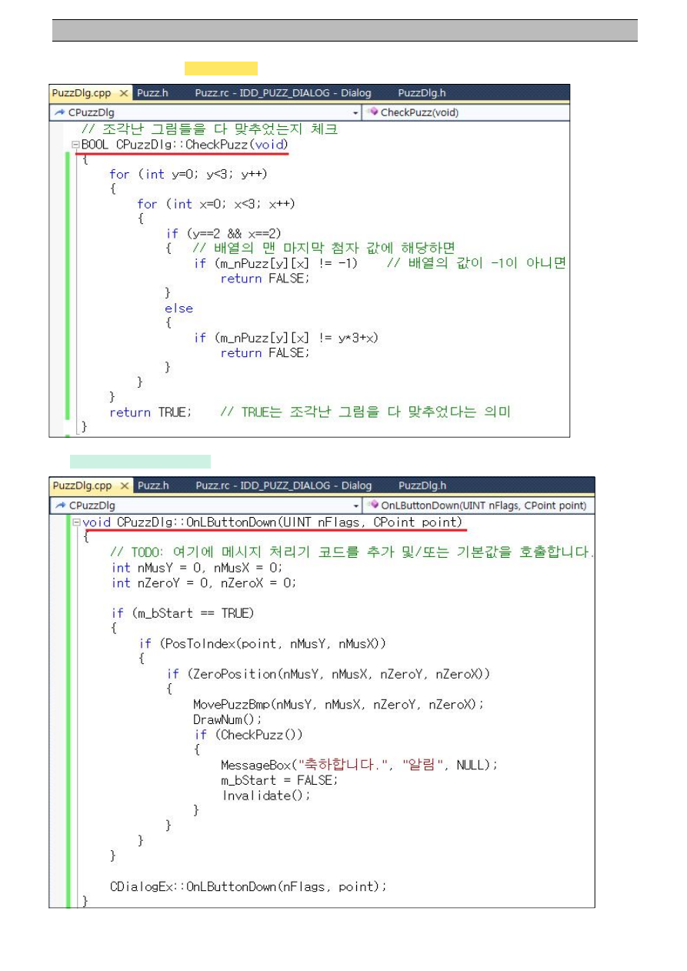Screen dimensions: 687x971
Task: Click class icon beside CPuzzDlg in OnLButtonDown editor
Action: tap(58, 506)
